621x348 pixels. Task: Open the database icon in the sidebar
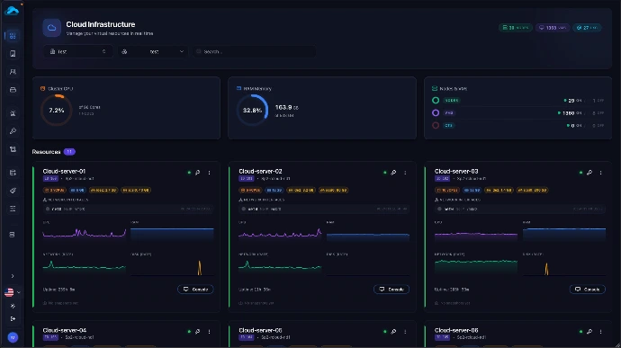[13, 235]
